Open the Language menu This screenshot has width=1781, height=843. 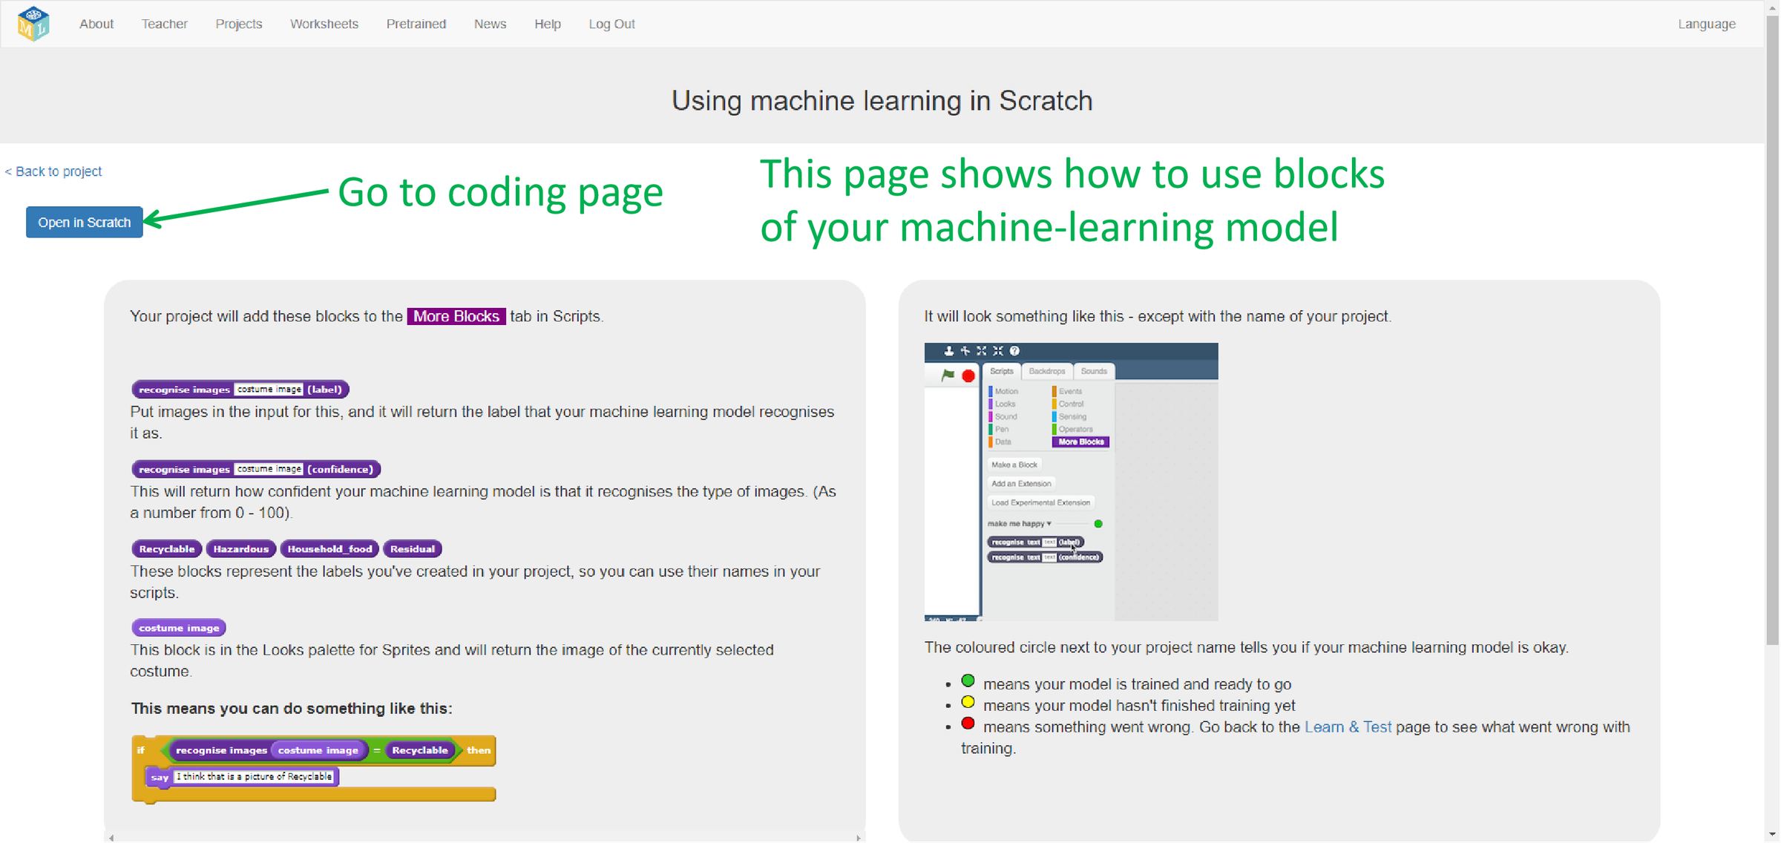[1706, 24]
